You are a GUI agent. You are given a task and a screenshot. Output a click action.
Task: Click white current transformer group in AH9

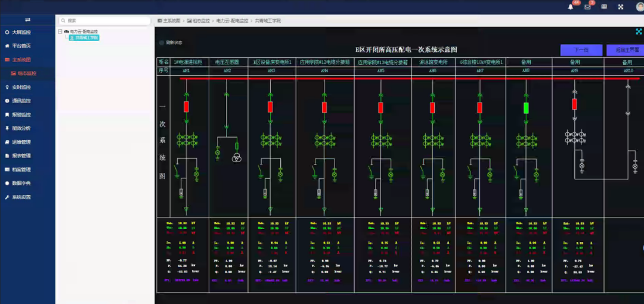point(575,137)
